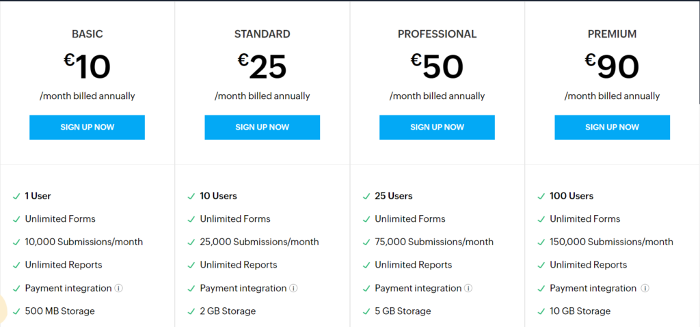700x327 pixels.
Task: Click the Premium plan heading
Action: [612, 33]
